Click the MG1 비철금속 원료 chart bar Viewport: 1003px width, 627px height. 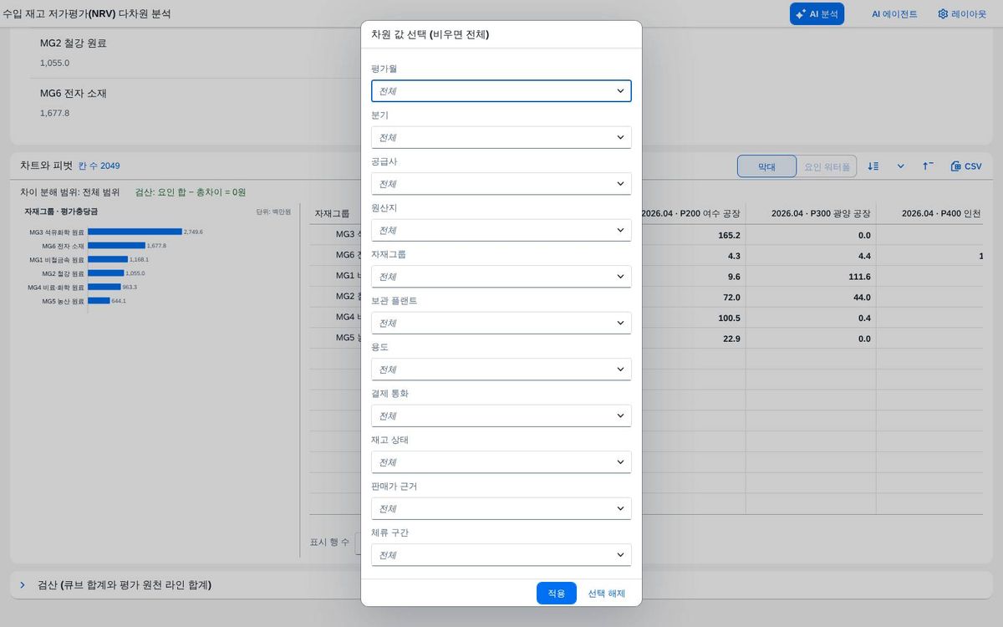(108, 259)
